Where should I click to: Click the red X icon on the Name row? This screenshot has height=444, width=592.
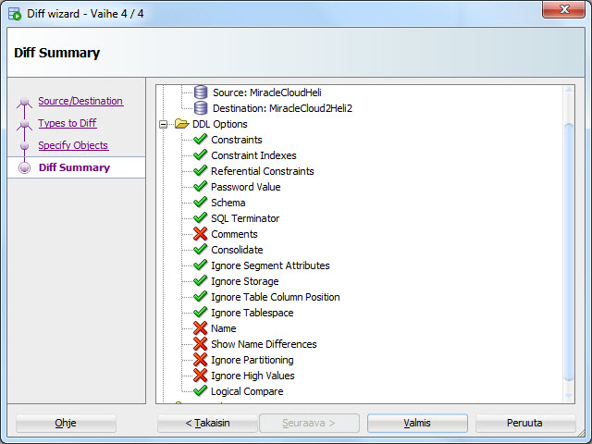(x=200, y=328)
